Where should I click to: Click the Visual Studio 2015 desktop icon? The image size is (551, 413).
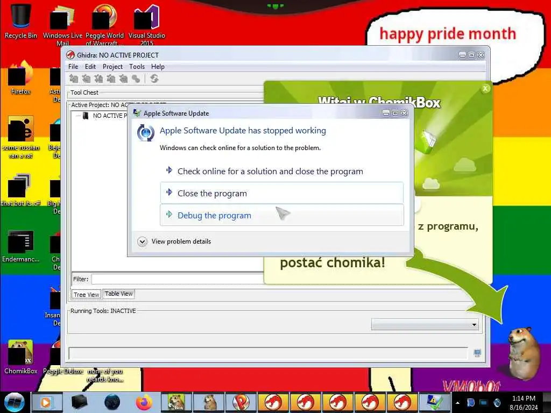(x=146, y=25)
